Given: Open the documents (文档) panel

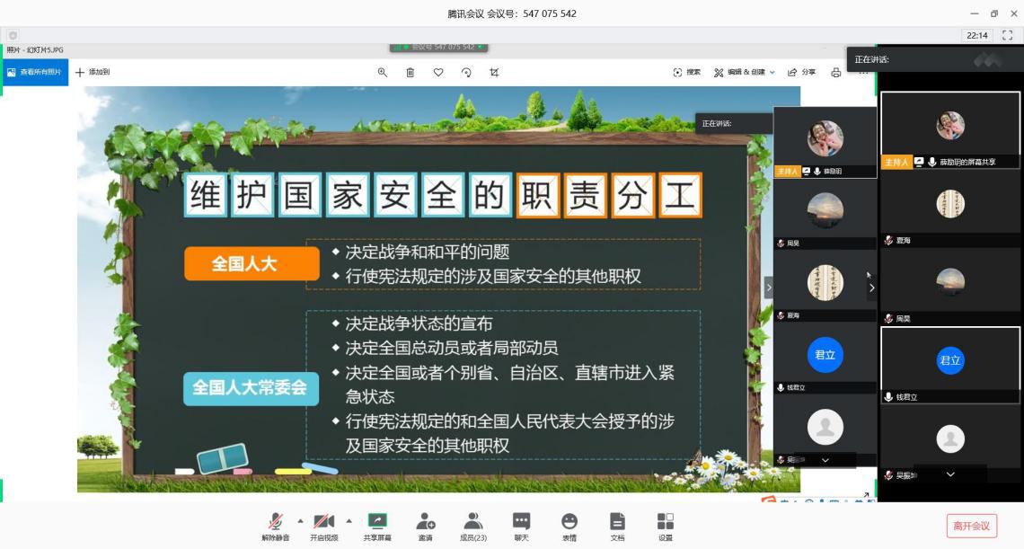Looking at the screenshot, I should click(617, 524).
